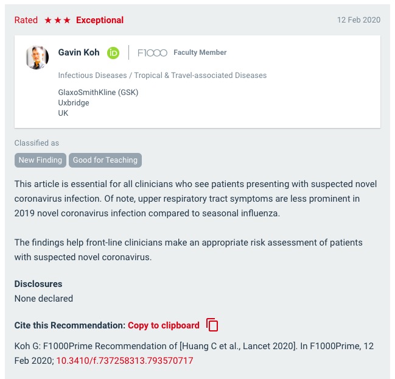Screen dimensions: 395x379
Task: Click the Cite this Recommendation heading
Action: [x=70, y=325]
